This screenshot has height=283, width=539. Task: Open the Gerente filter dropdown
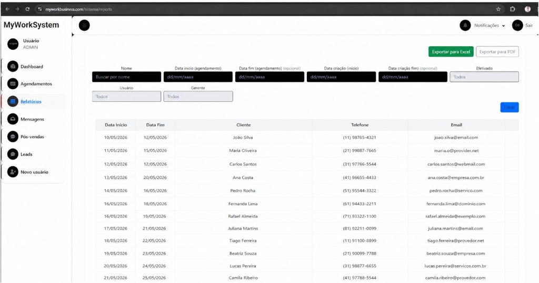click(198, 97)
